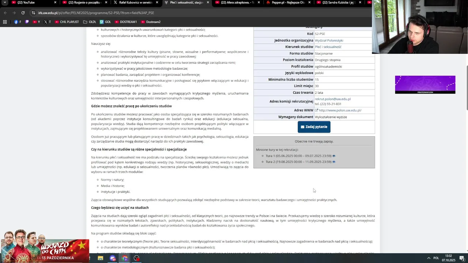The width and height of the screenshot is (468, 263).
Task: Open 'Płeć i seksualność' kierunek link
Action: 328,47
